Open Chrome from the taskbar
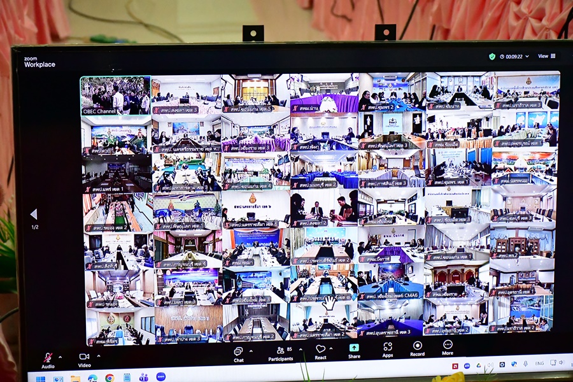Image resolution: width=573 pixels, height=382 pixels. 110,378
